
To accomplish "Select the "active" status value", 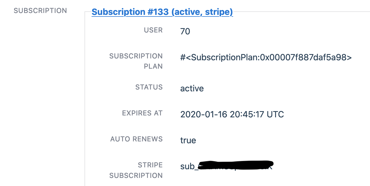I will click(x=192, y=88).
